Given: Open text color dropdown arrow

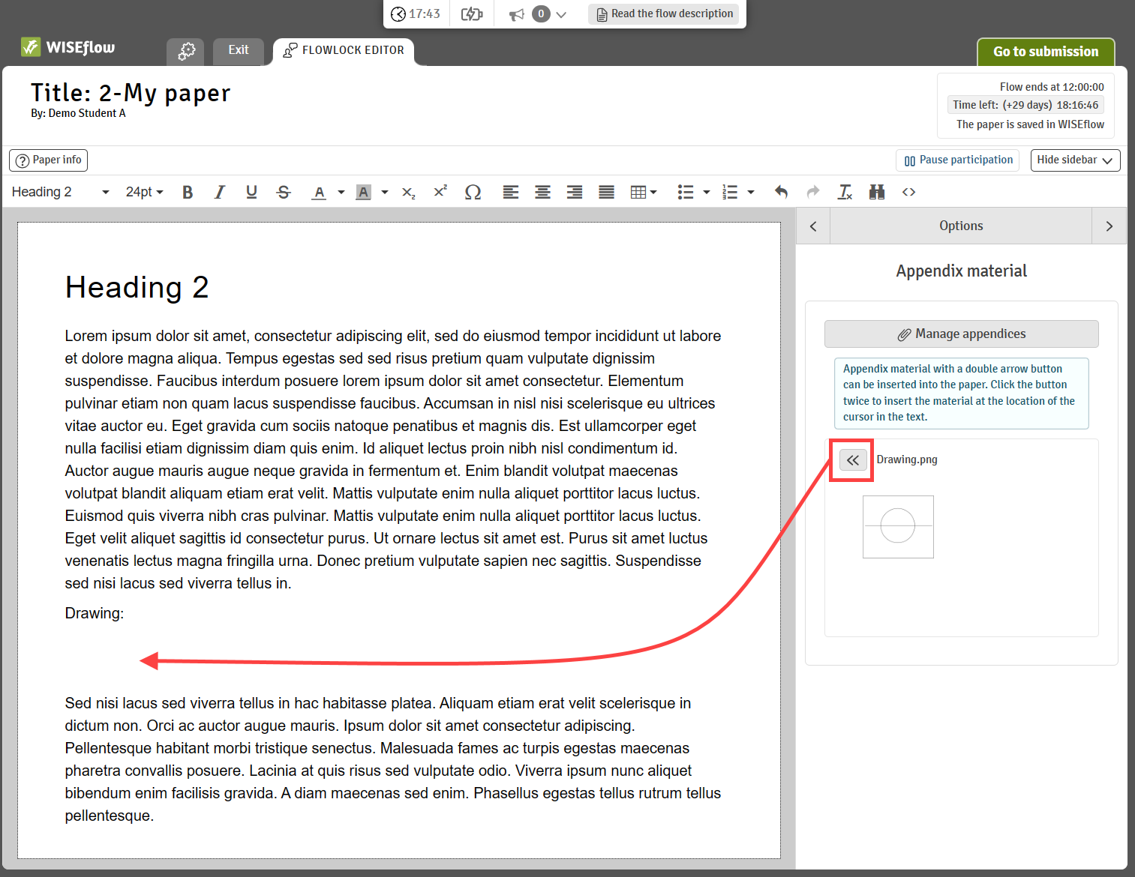Looking at the screenshot, I should pyautogui.click(x=341, y=192).
